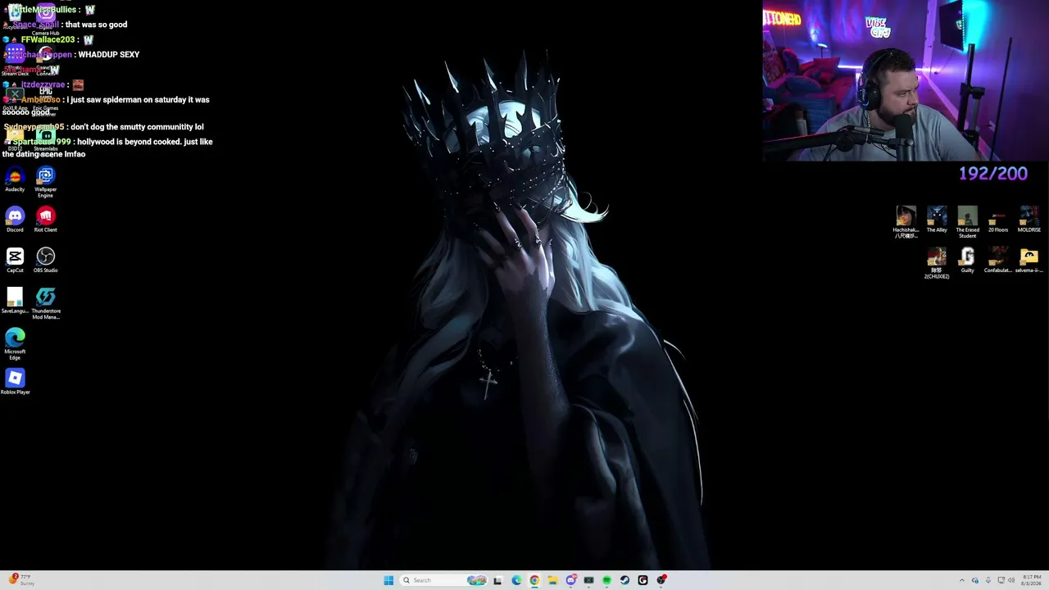This screenshot has width=1049, height=590.
Task: Open the Windows Start menu
Action: pos(388,580)
